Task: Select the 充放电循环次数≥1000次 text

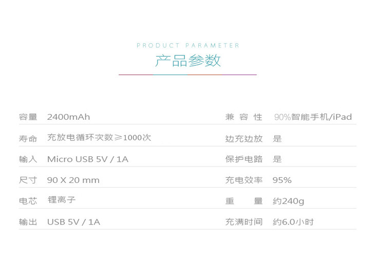Action: pyautogui.click(x=99, y=138)
